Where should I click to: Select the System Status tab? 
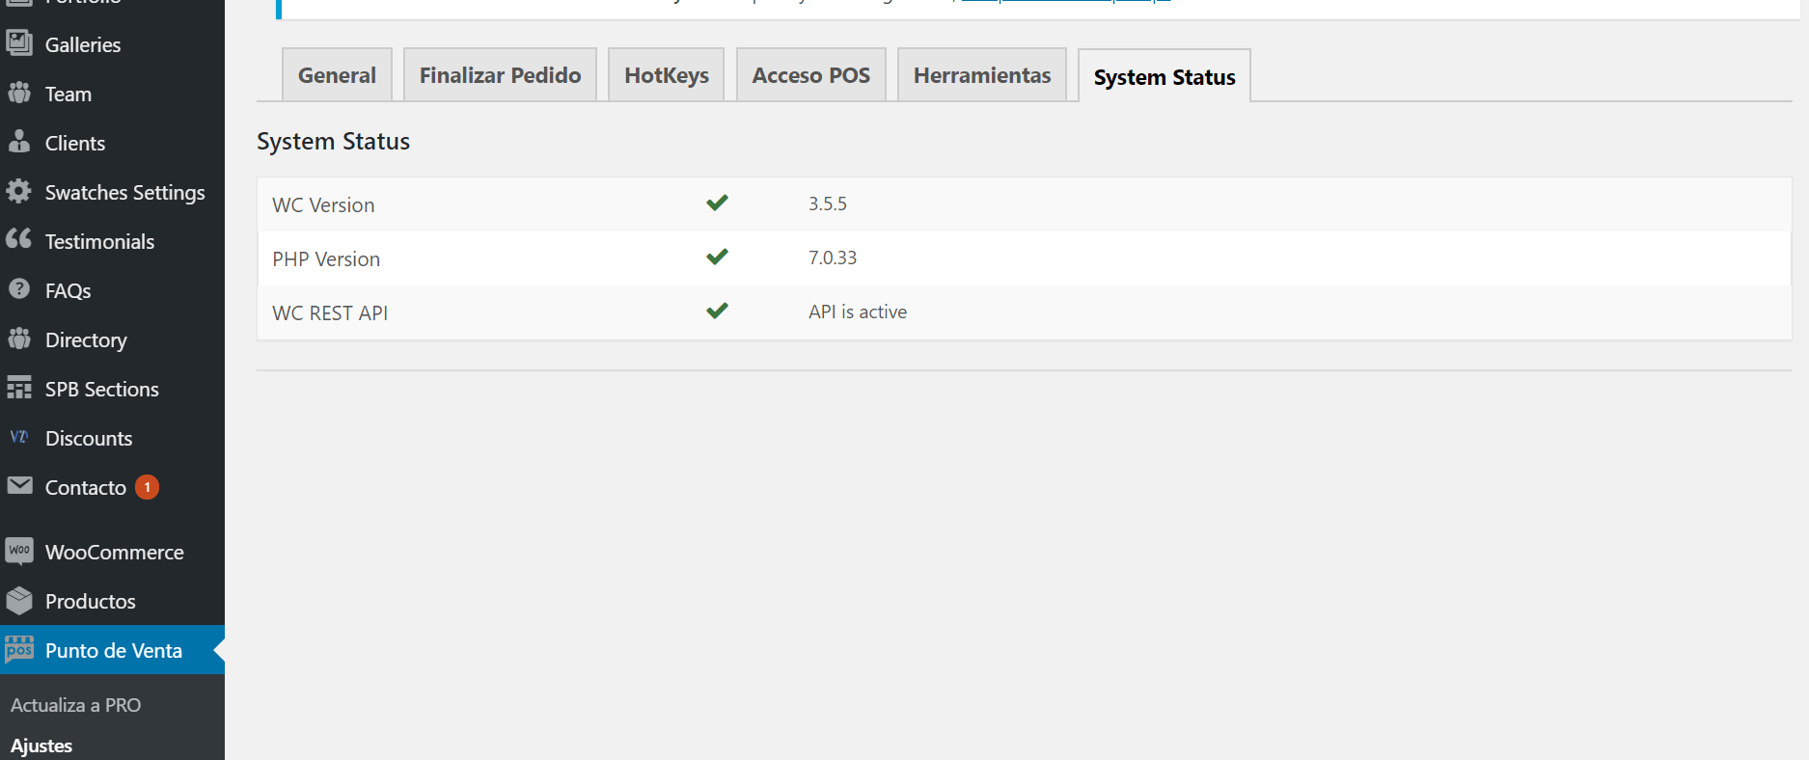(1165, 76)
